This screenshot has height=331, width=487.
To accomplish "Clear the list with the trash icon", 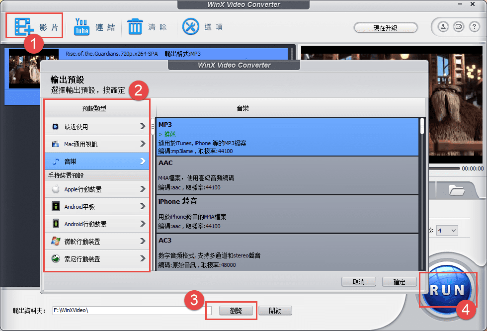I will click(x=135, y=27).
